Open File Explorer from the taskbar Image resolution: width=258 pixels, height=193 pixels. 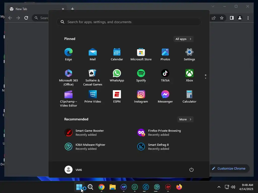(x=113, y=187)
